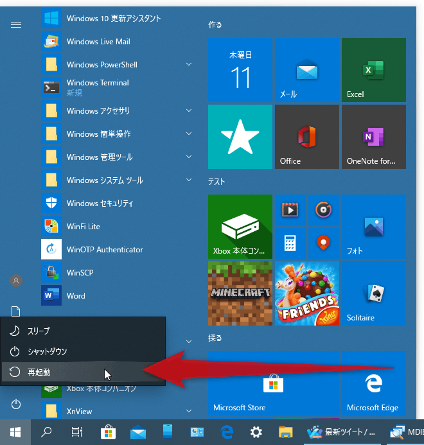Open Windows Terminal app
The image size is (424, 445).
116,87
